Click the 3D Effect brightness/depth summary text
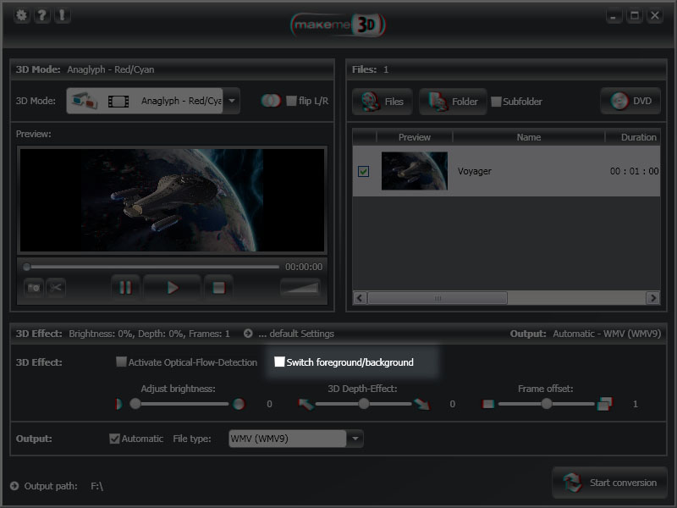 (150, 334)
